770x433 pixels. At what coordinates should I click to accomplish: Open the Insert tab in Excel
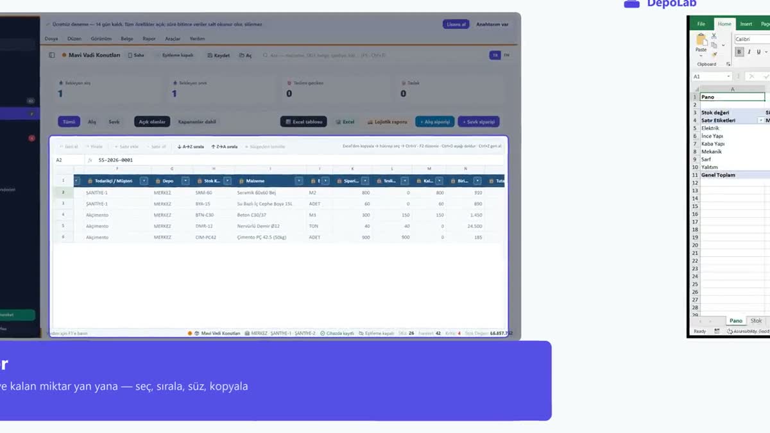[x=746, y=24]
